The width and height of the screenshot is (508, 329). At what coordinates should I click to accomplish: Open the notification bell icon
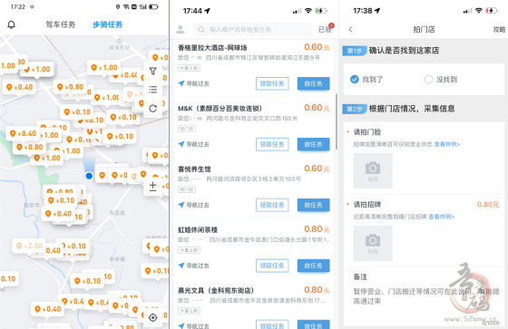tap(11, 24)
